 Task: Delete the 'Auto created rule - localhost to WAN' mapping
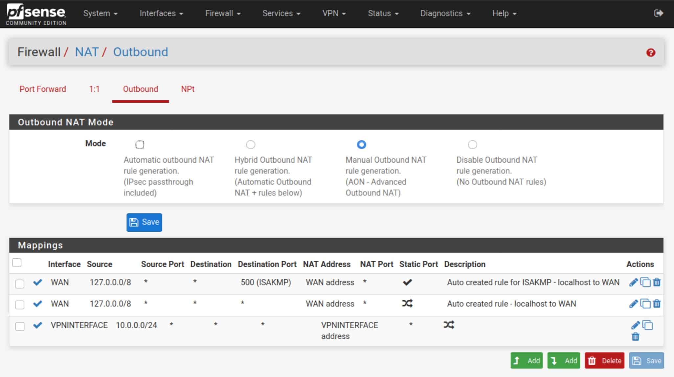point(657,304)
